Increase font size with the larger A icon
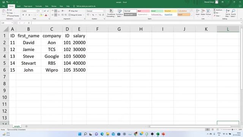This screenshot has width=243, height=137. [45, 11]
